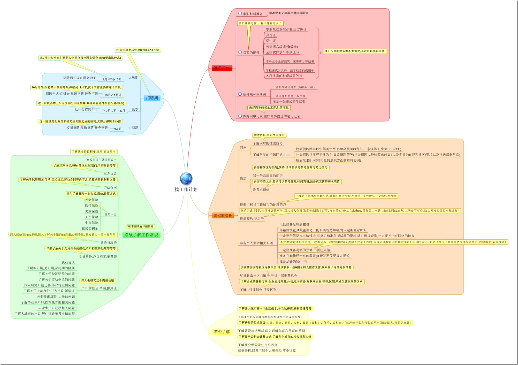The height and width of the screenshot is (365, 518).
Task: Click the 身份证 item
Action: (271, 35)
